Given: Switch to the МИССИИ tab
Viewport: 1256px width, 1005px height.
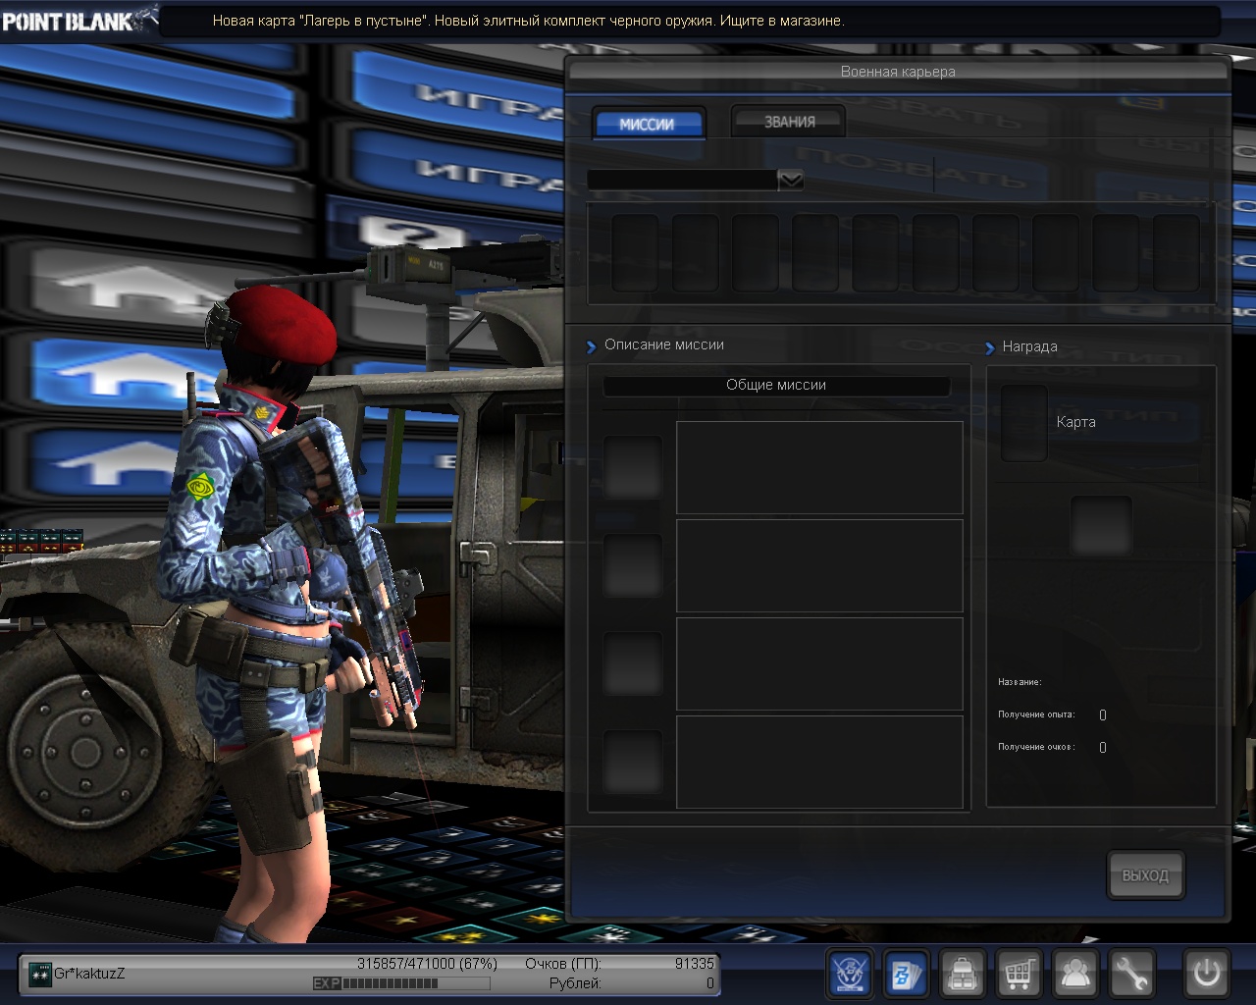Looking at the screenshot, I should click(x=648, y=124).
